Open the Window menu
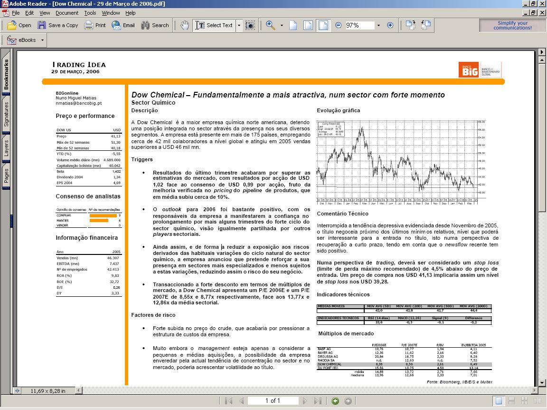This screenshot has height=410, width=547. click(x=111, y=13)
